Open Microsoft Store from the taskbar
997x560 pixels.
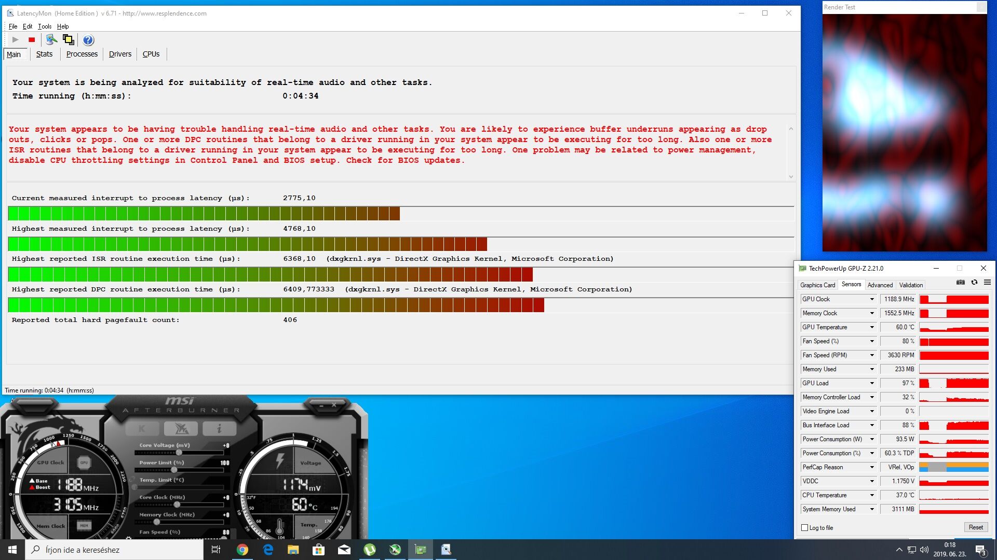[319, 550]
